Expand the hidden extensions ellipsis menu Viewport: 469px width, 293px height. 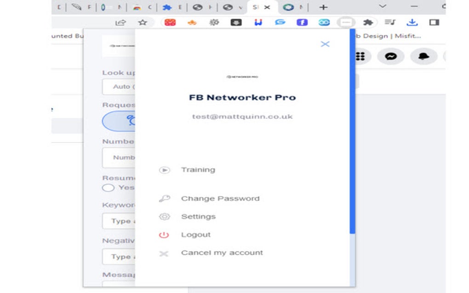tap(347, 21)
